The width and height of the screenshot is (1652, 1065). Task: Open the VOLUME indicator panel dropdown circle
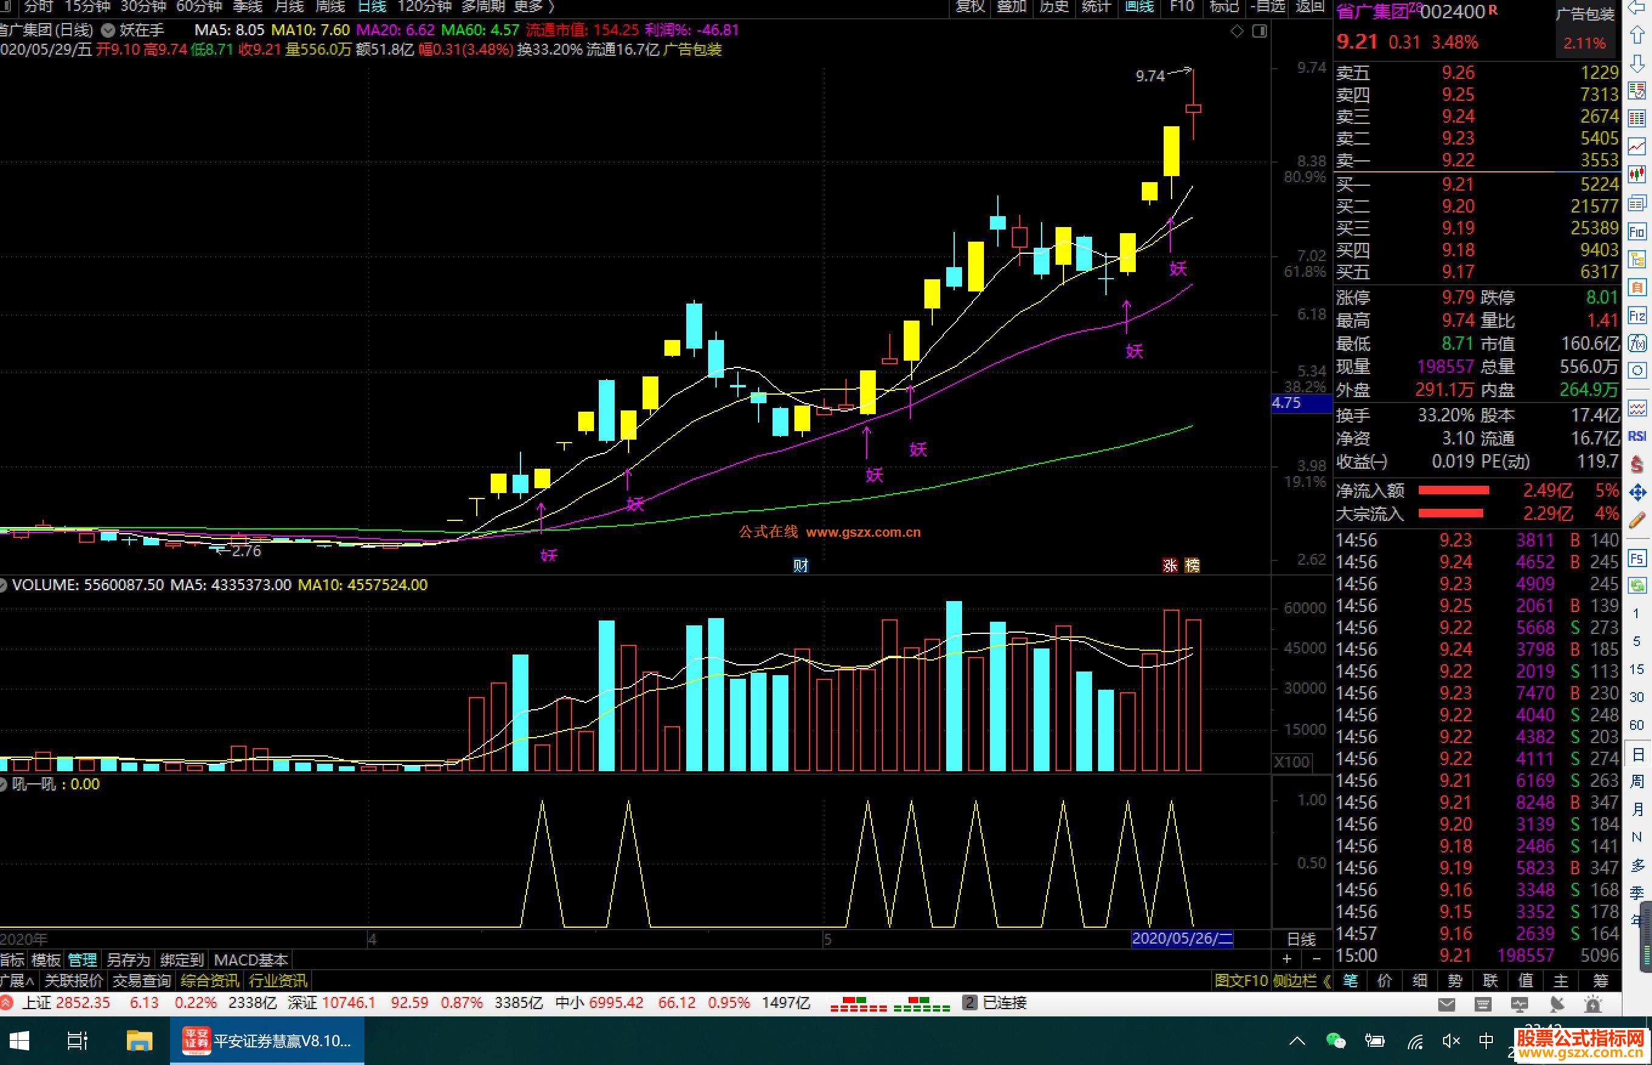(x=3, y=585)
